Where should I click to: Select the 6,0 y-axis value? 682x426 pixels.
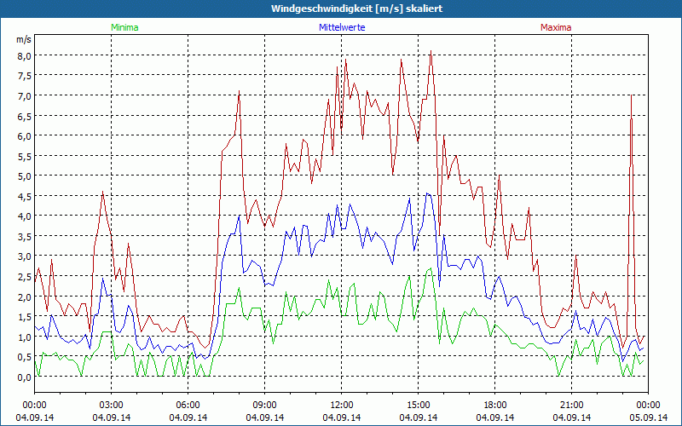(25, 136)
